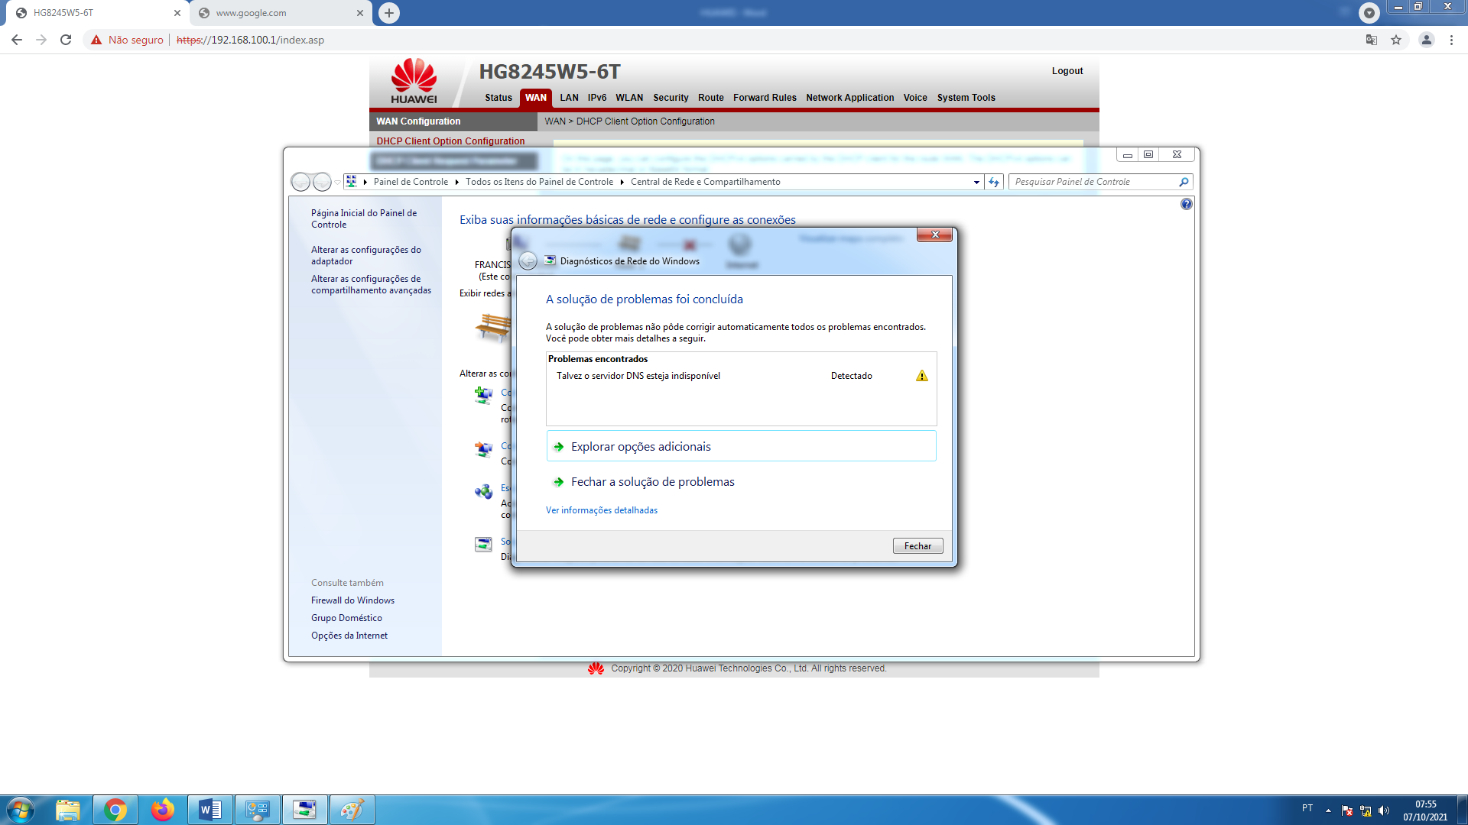
Task: Reload the router page in Chrome
Action: 66,40
